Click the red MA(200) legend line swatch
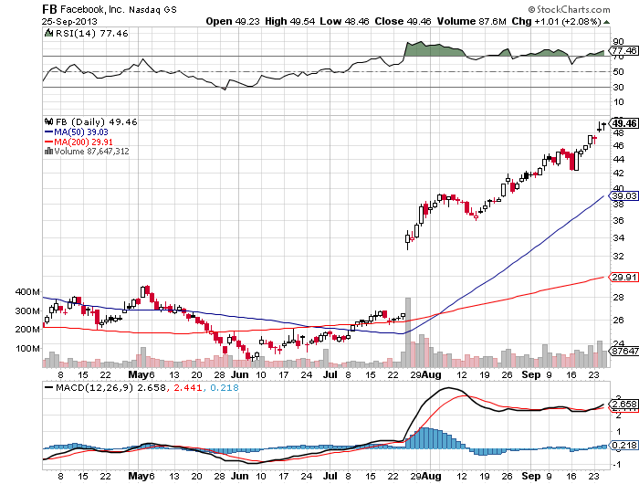 click(x=48, y=142)
